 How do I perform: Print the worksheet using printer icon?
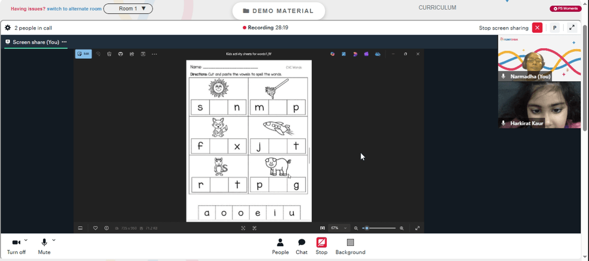pyautogui.click(x=121, y=54)
